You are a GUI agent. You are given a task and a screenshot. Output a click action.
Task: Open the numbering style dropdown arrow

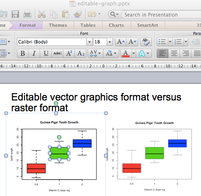pyautogui.click(x=186, y=42)
